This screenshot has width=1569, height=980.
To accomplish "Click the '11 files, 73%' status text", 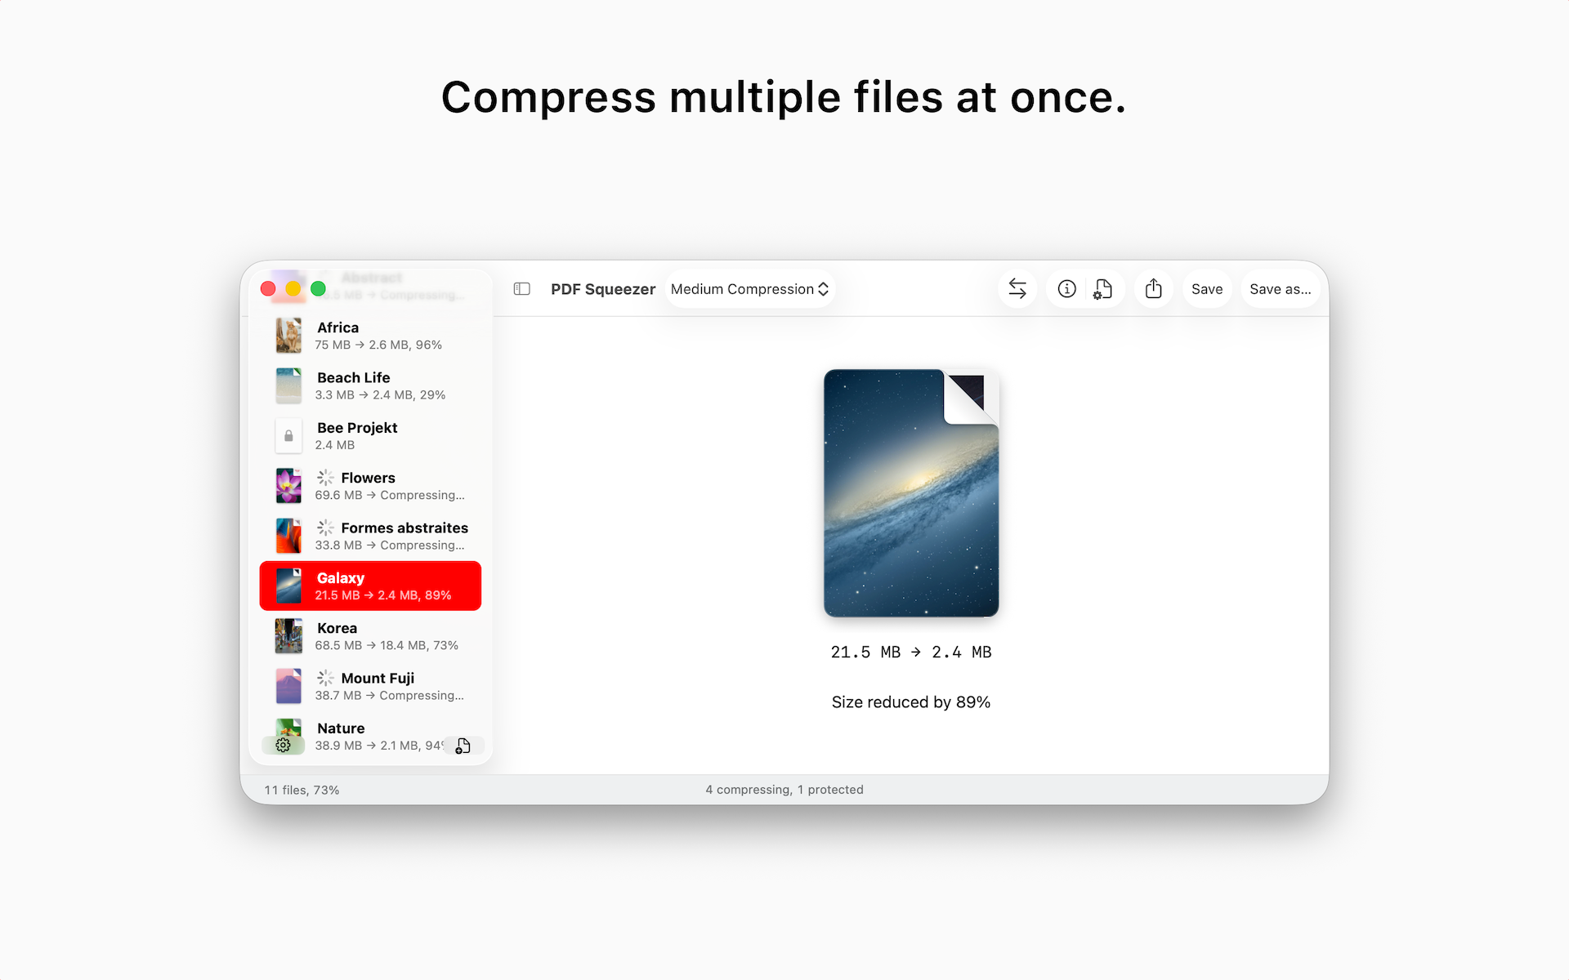I will pyautogui.click(x=302, y=790).
